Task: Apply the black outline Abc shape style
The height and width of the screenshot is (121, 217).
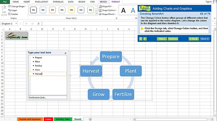Action: [x=34, y=10]
